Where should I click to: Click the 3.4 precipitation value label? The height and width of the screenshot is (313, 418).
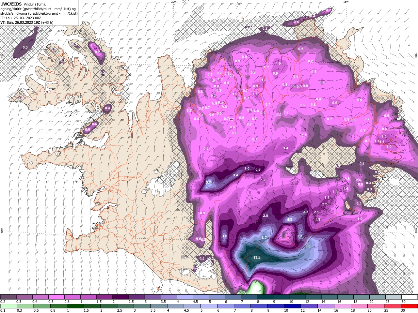point(235,175)
